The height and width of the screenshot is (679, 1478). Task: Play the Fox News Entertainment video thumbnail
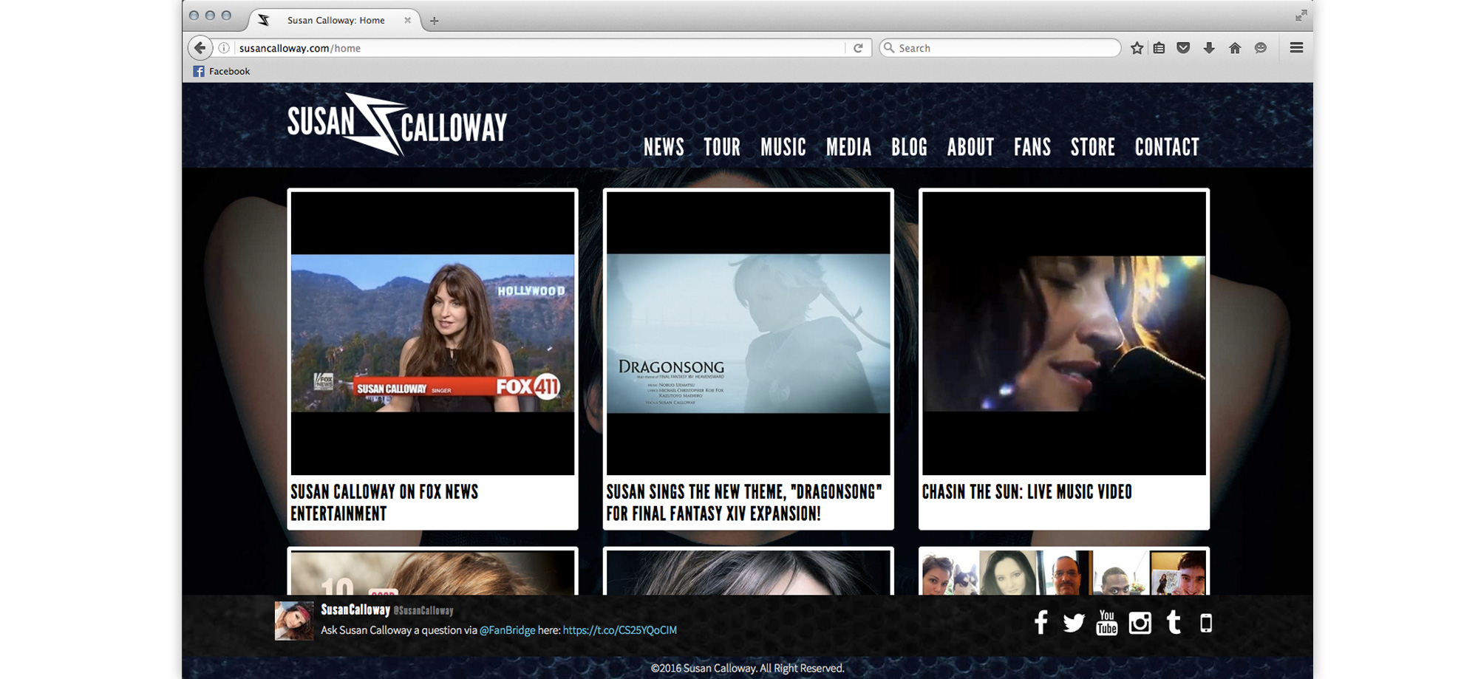(432, 333)
